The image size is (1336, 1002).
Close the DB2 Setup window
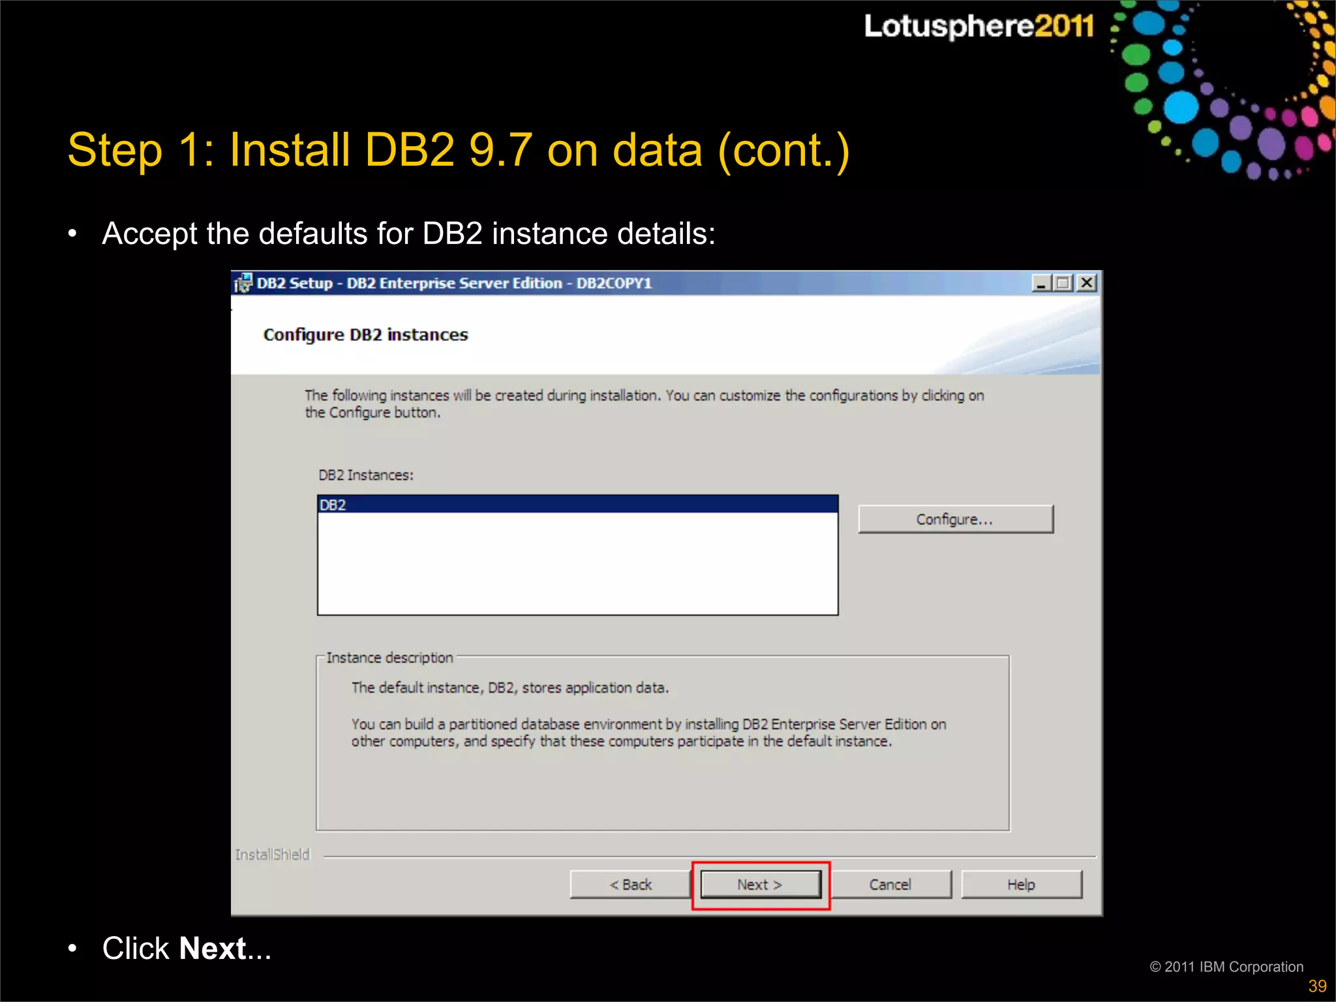click(1087, 283)
